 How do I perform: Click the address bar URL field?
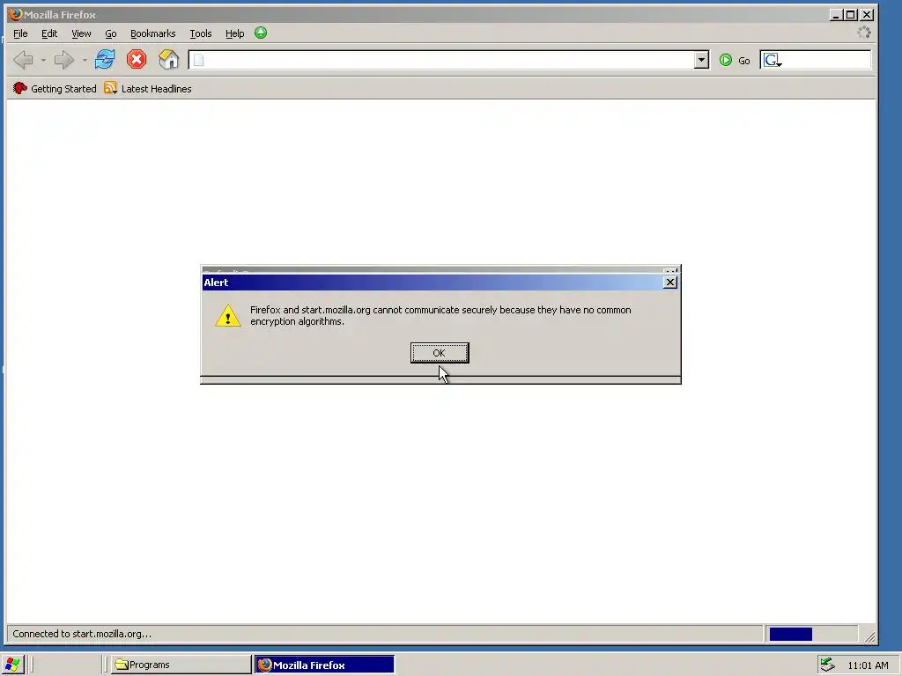[448, 60]
